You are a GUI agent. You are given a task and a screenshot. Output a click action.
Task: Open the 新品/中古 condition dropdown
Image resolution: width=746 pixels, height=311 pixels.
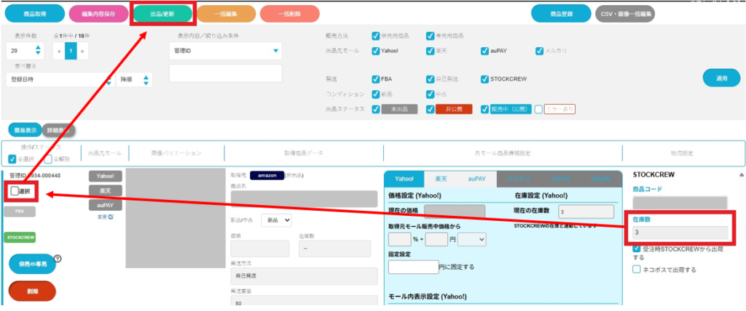[x=276, y=219]
